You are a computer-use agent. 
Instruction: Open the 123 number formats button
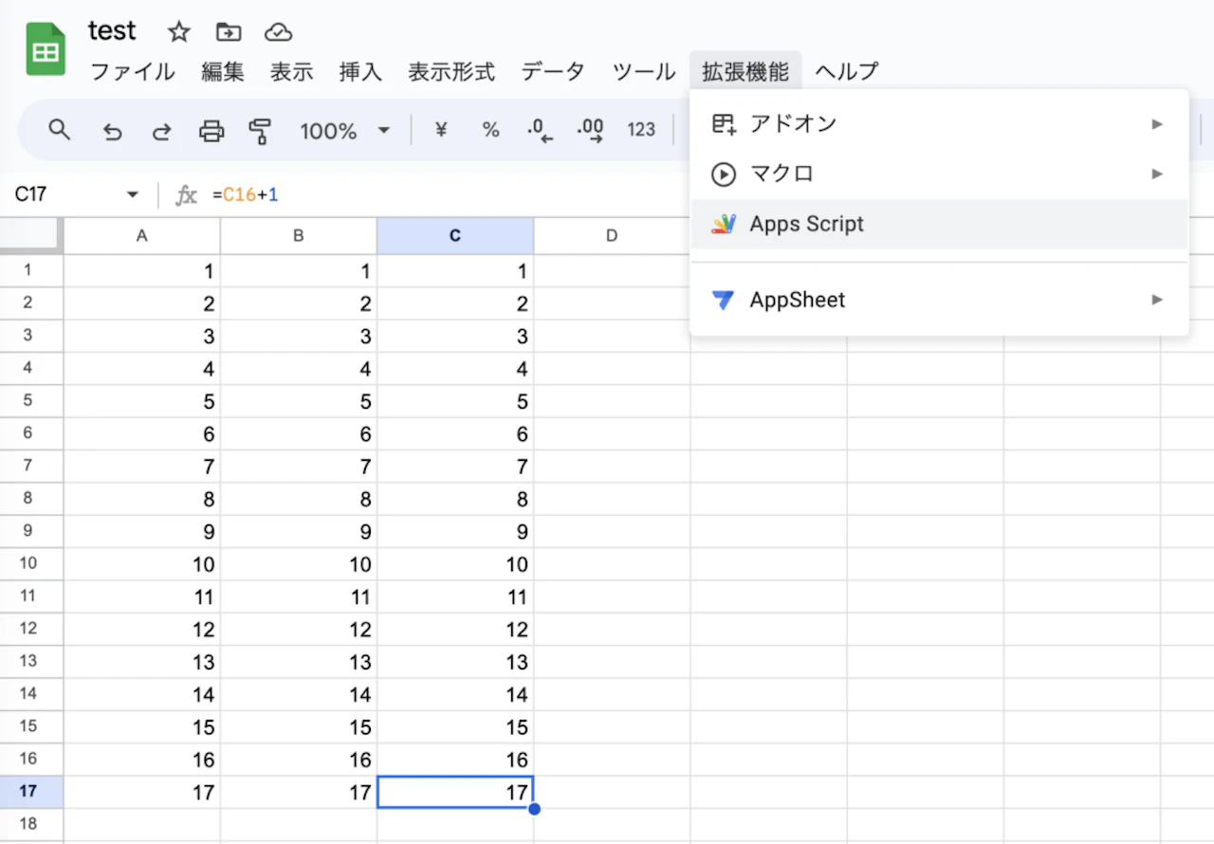point(641,130)
